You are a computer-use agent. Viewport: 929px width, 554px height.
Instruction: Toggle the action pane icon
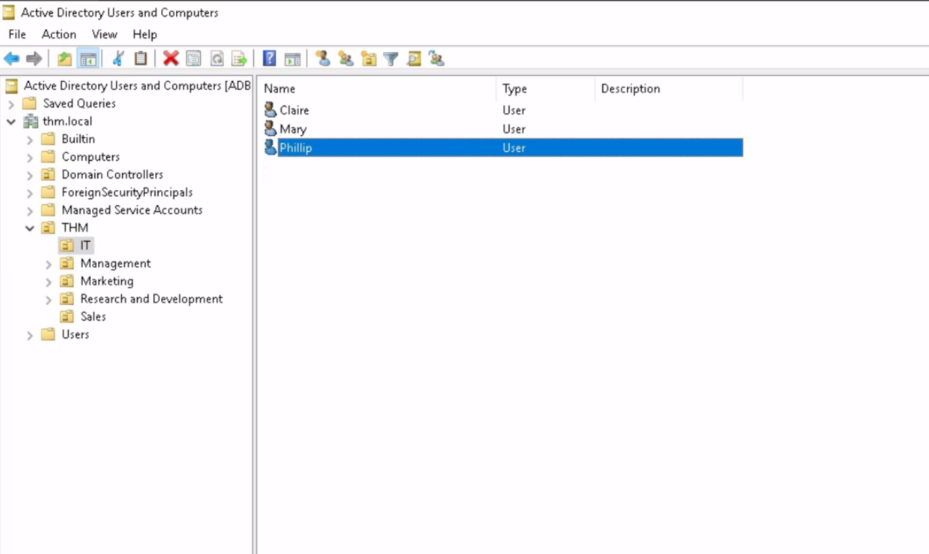point(292,59)
